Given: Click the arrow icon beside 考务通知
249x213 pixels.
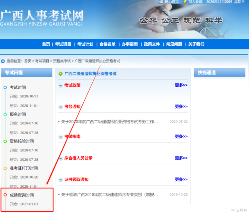Looking at the screenshot, I should point(60,107).
